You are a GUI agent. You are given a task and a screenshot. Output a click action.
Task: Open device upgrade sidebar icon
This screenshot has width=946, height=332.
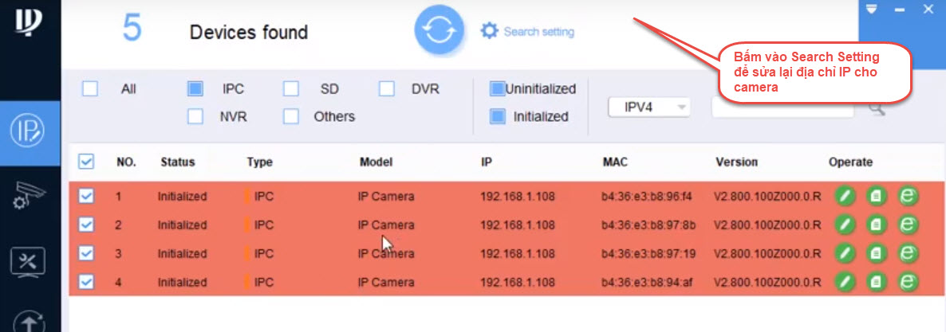[x=29, y=321]
